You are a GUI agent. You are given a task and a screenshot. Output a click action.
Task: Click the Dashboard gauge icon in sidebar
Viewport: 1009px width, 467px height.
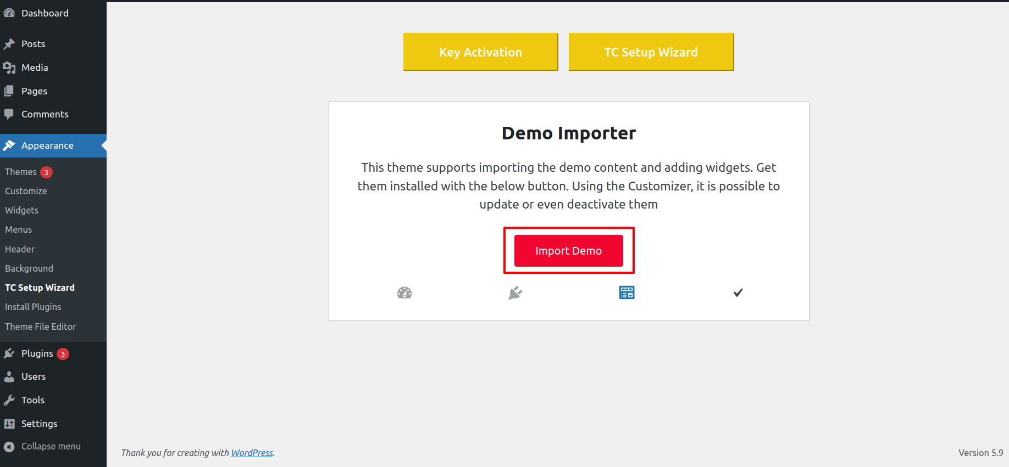pyautogui.click(x=9, y=13)
